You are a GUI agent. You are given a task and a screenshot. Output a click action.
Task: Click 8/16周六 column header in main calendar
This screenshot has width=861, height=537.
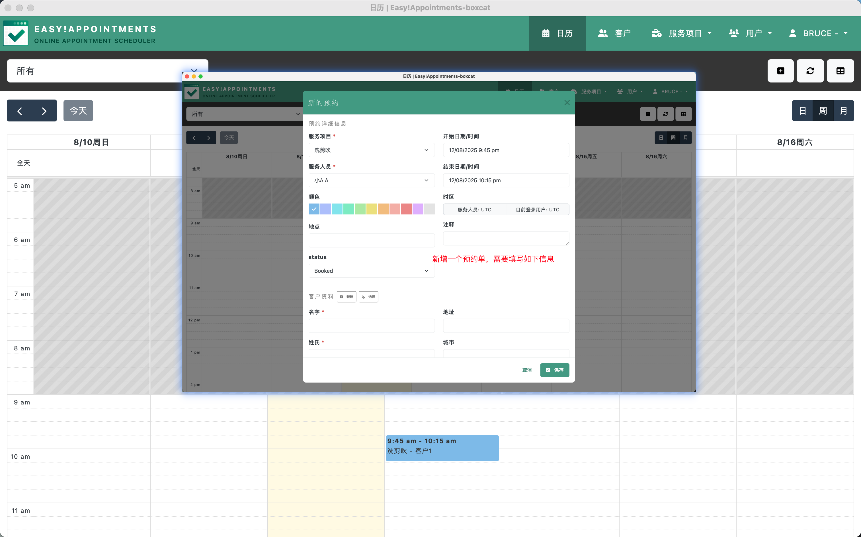795,142
